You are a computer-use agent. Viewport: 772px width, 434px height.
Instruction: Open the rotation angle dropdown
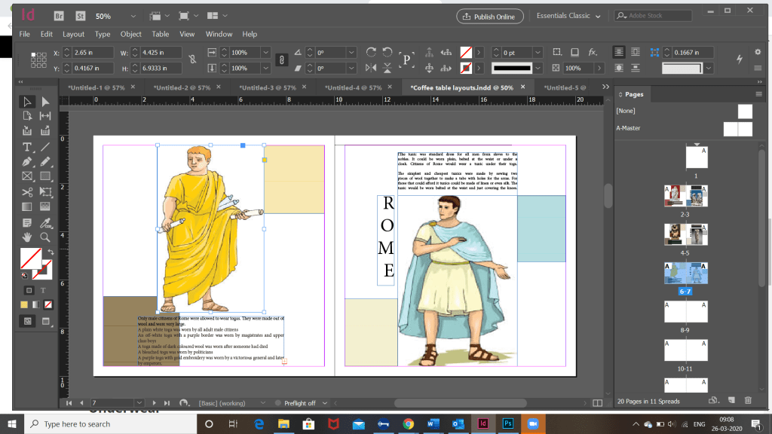coord(352,53)
